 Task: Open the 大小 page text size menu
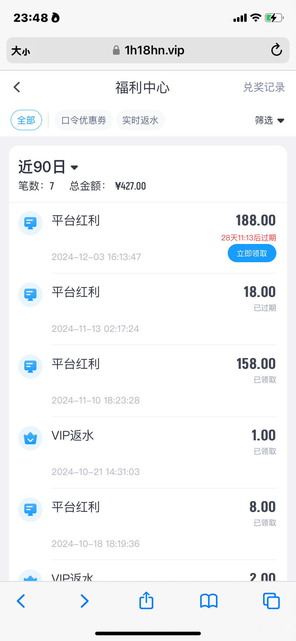[x=21, y=51]
